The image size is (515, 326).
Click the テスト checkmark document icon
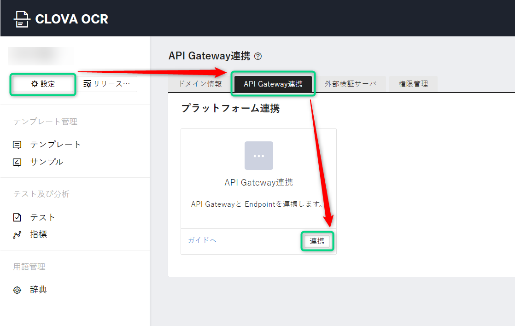[17, 217]
